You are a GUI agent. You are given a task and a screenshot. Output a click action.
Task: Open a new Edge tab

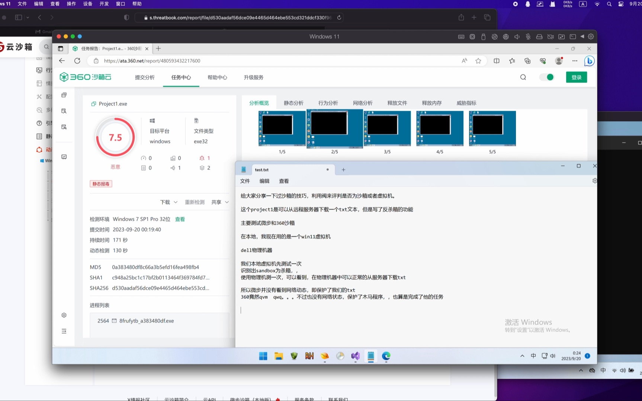coord(158,48)
